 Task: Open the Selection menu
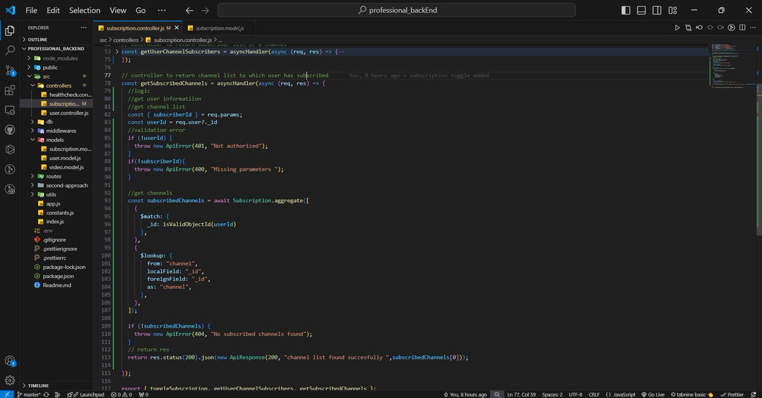point(84,10)
